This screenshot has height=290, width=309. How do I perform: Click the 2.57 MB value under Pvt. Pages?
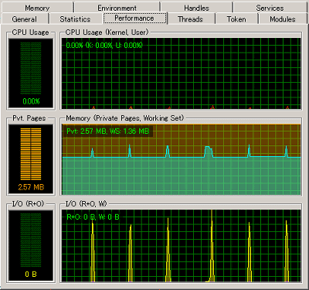pyautogui.click(x=31, y=187)
